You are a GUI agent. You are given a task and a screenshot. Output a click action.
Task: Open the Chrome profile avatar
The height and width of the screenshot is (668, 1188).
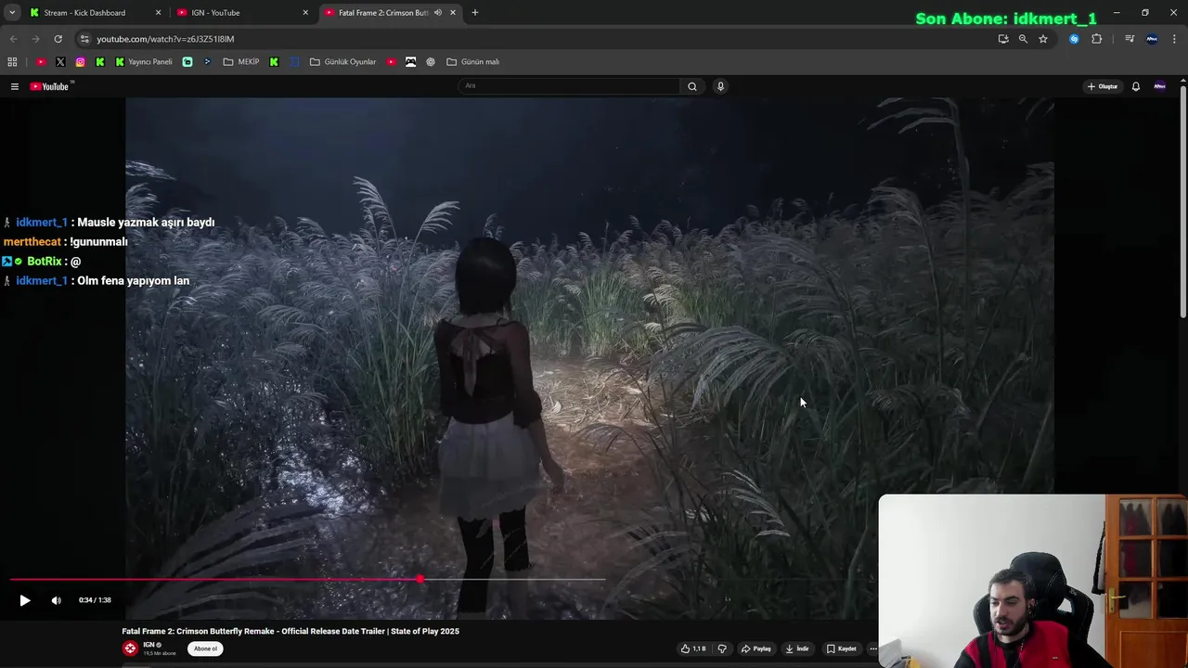tap(1152, 39)
